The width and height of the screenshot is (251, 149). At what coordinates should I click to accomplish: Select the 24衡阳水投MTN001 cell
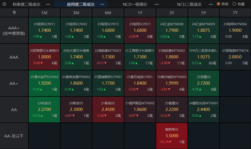[203, 110]
